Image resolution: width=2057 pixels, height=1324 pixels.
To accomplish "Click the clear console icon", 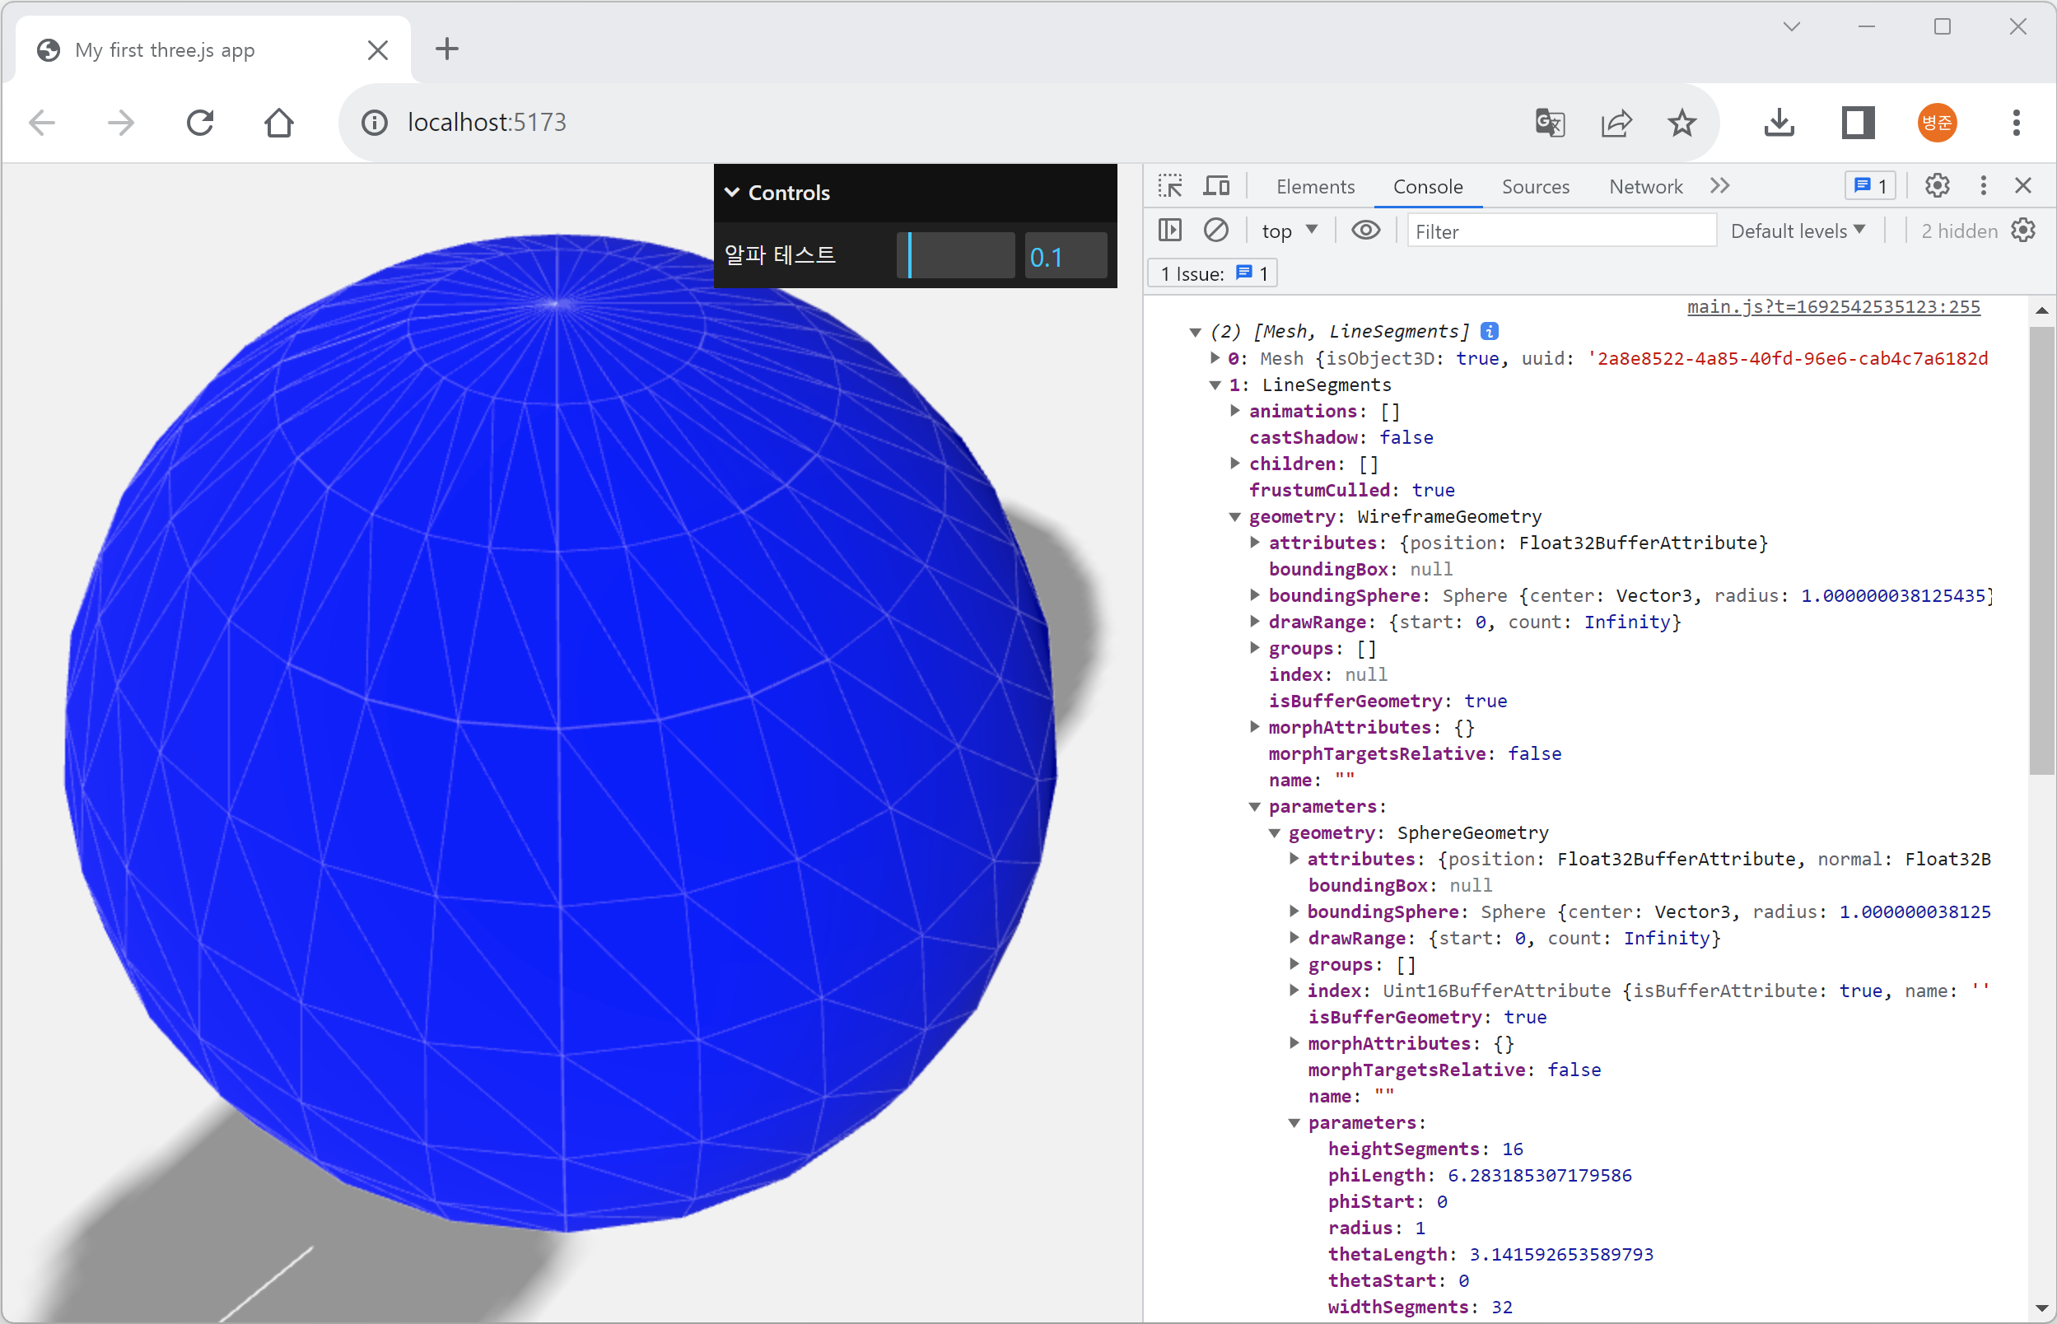I will point(1215,231).
